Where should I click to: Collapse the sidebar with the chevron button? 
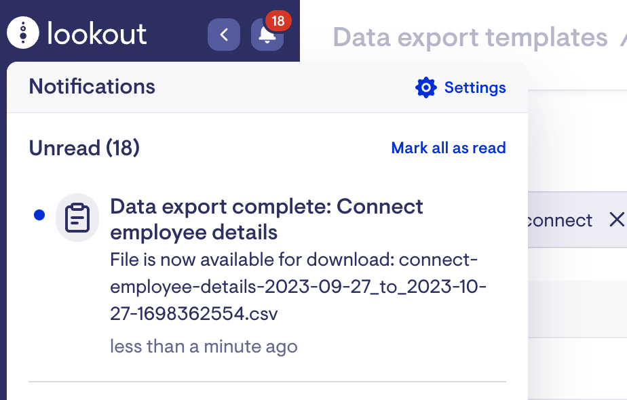tap(224, 35)
